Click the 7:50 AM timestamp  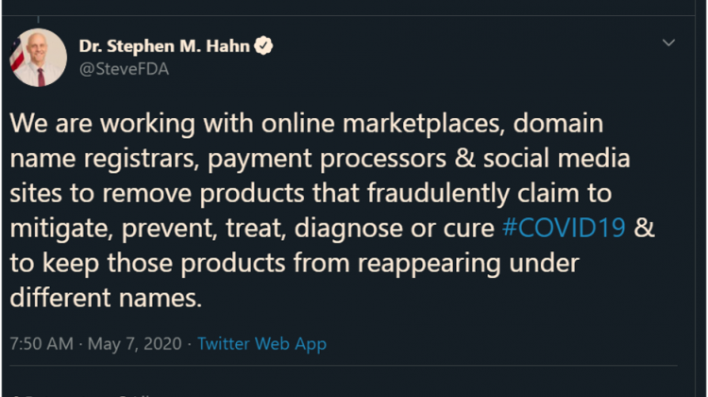point(40,344)
